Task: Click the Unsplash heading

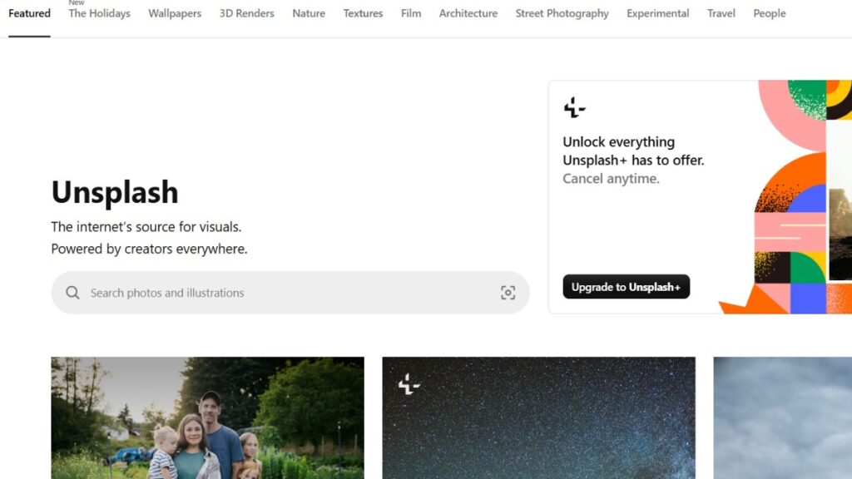Action: (x=115, y=192)
